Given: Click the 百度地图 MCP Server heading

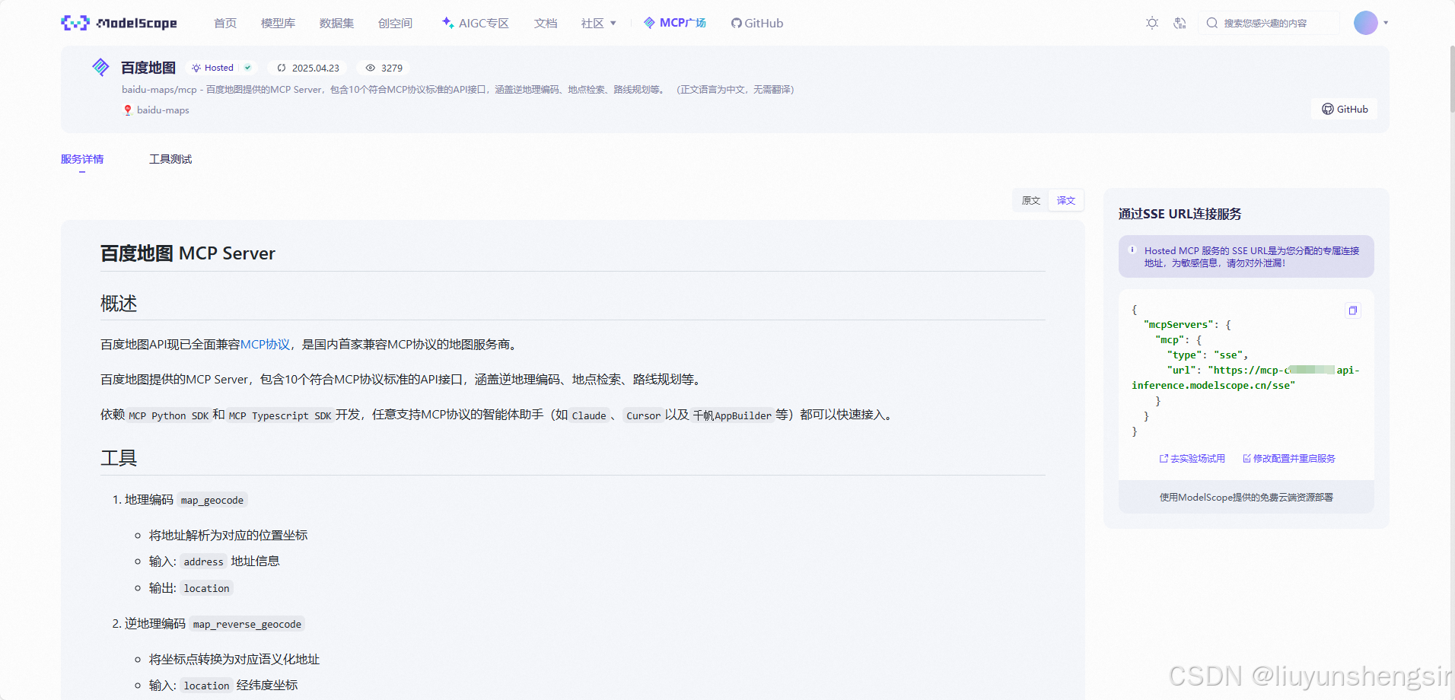Looking at the screenshot, I should 188,253.
